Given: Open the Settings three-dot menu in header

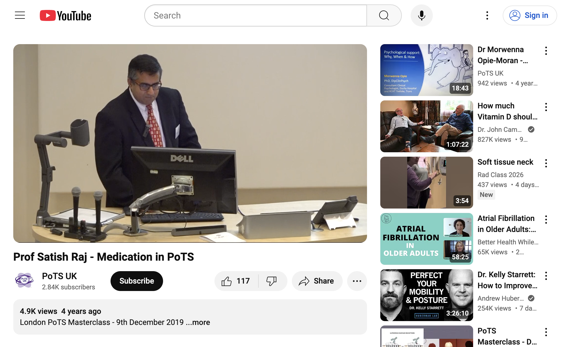Looking at the screenshot, I should point(487,15).
